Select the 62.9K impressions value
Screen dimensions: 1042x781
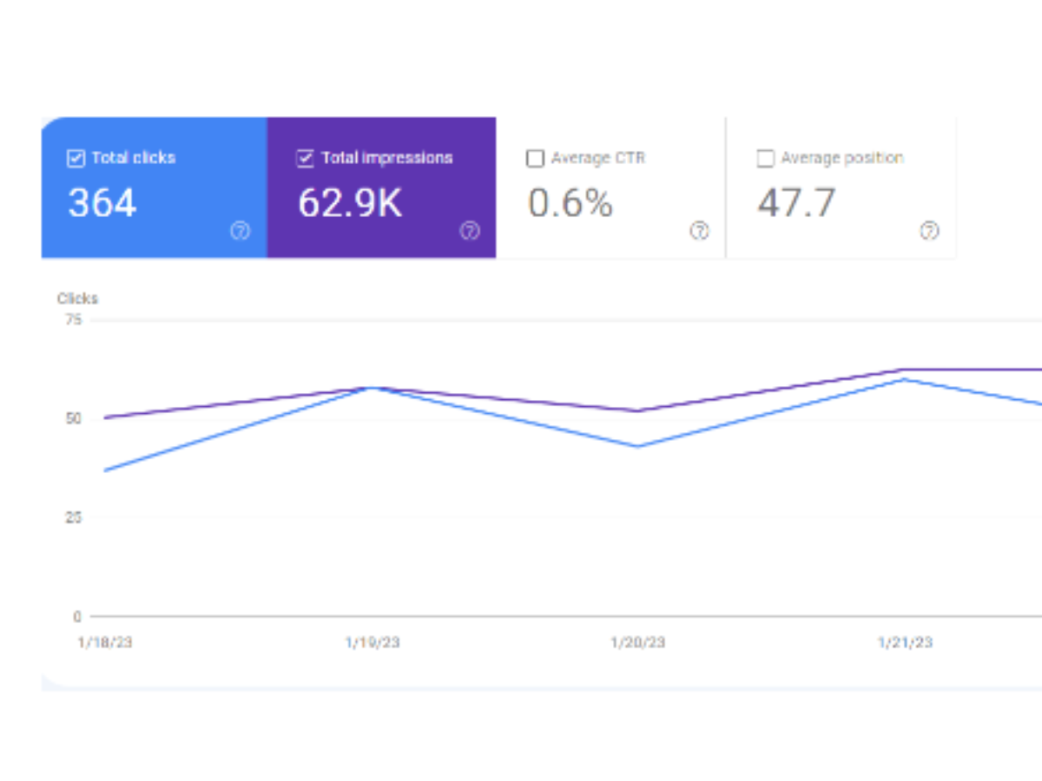pos(350,203)
